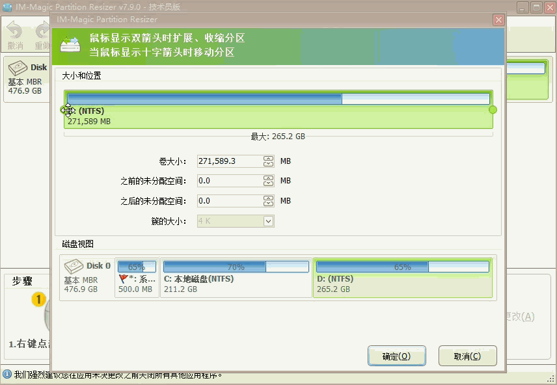The height and width of the screenshot is (385, 557).
Task: Click the 大小和位置 section heading
Action: tap(81, 75)
